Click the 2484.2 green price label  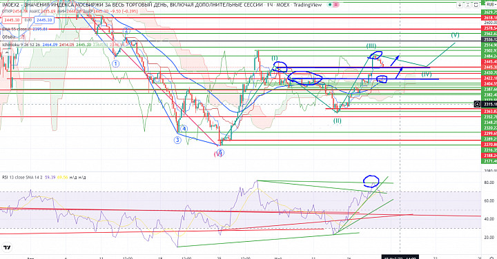[490, 56]
